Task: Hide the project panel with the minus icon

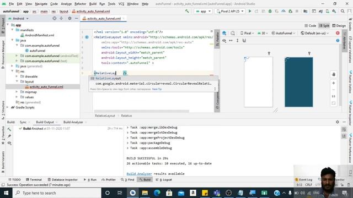Action: coord(77,18)
